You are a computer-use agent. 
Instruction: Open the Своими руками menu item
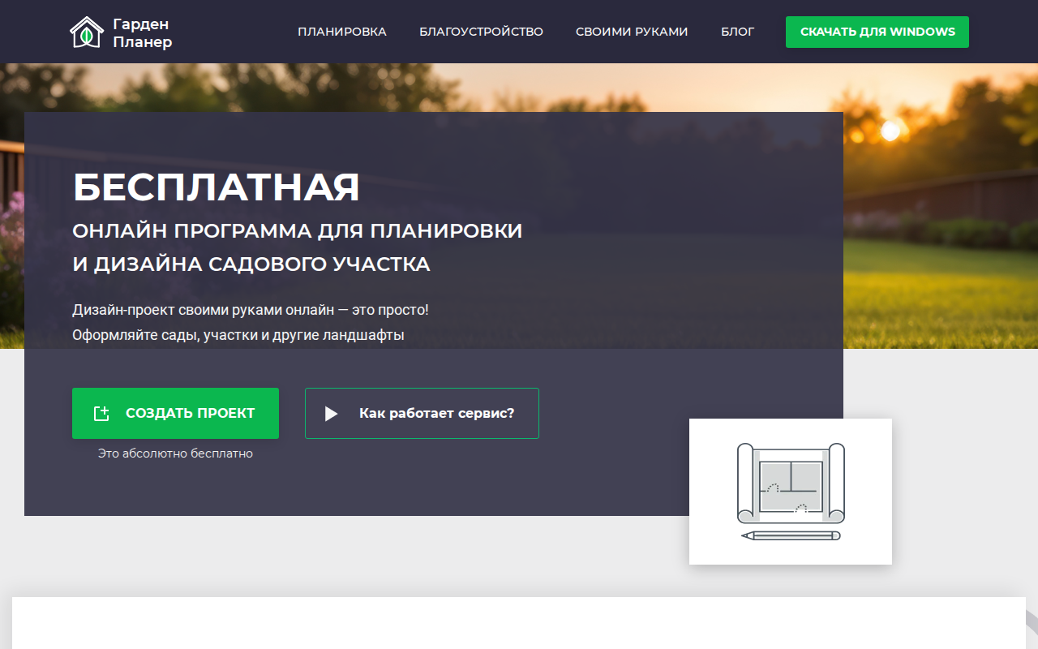pos(632,32)
